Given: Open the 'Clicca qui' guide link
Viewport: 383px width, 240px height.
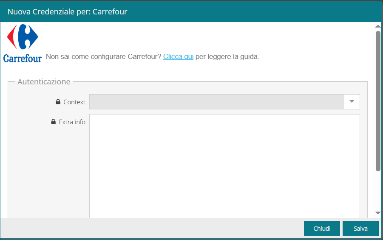Looking at the screenshot, I should 178,56.
